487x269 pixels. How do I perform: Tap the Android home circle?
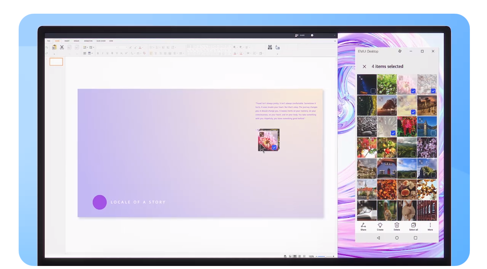(x=397, y=238)
